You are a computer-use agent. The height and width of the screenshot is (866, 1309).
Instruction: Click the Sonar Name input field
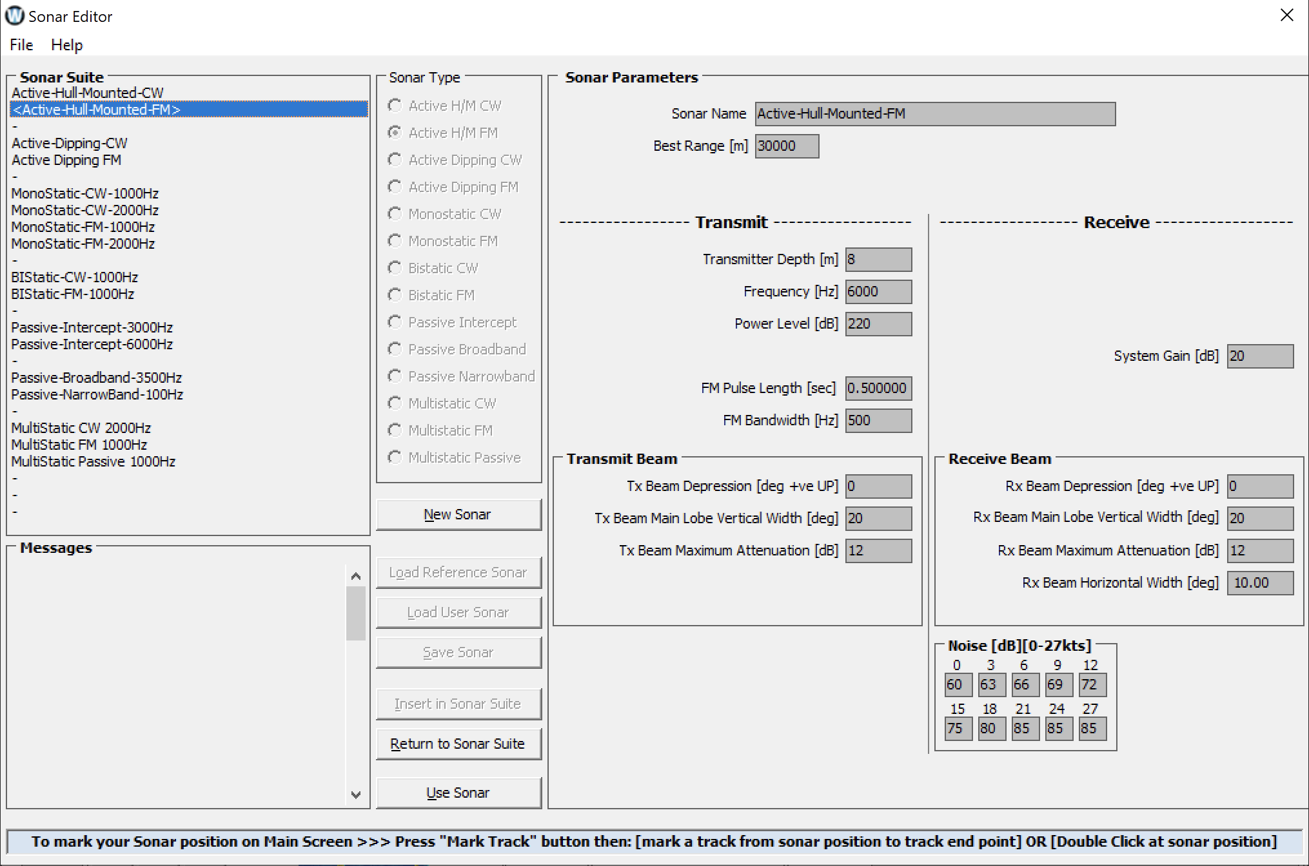click(935, 114)
